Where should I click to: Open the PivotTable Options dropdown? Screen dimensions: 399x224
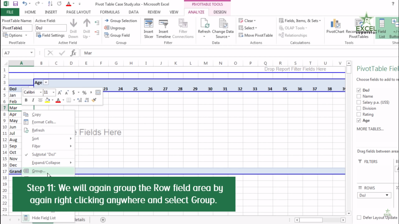[x=15, y=35]
